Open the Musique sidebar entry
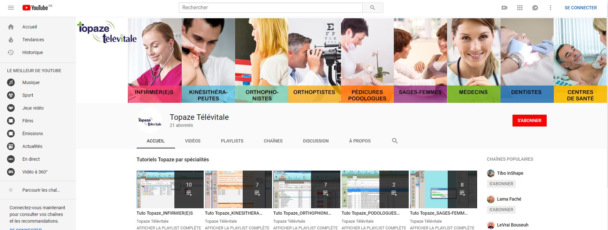This screenshot has width=608, height=230. click(38, 82)
